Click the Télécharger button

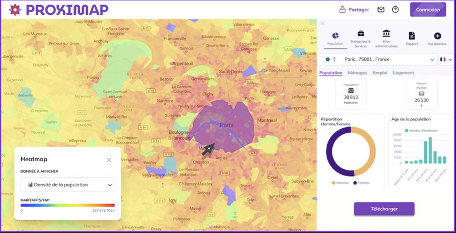[384, 209]
